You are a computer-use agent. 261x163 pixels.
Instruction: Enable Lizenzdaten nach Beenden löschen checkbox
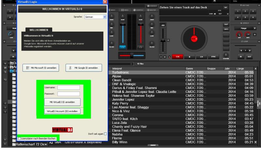(20, 139)
